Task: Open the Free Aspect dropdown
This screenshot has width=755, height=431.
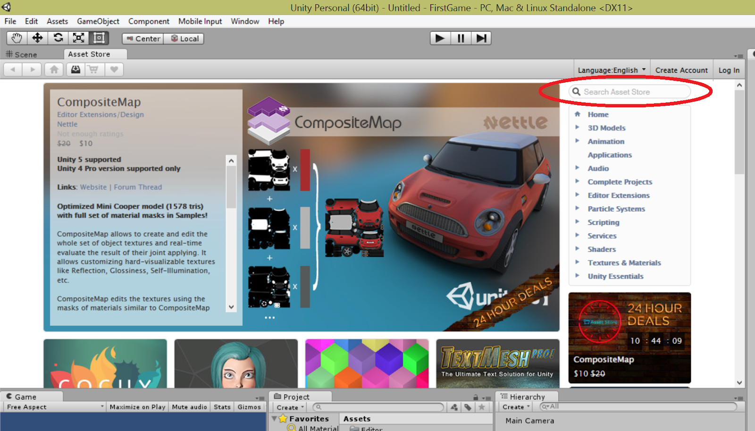Action: pos(55,407)
